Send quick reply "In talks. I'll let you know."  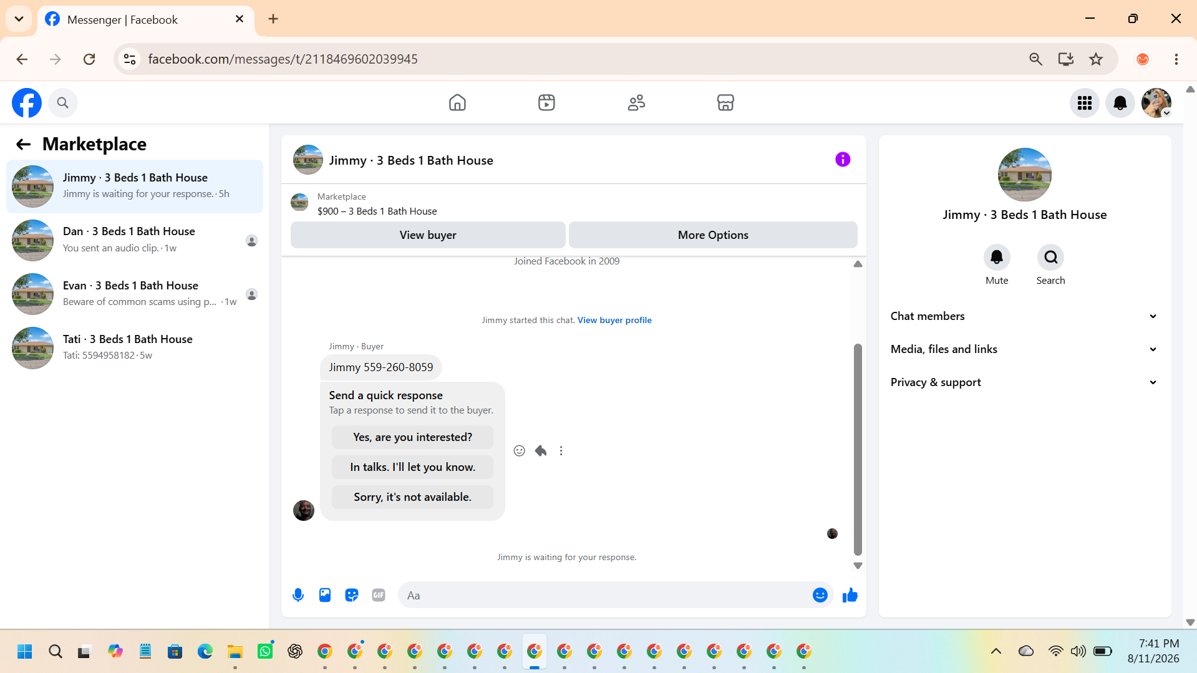coord(412,467)
